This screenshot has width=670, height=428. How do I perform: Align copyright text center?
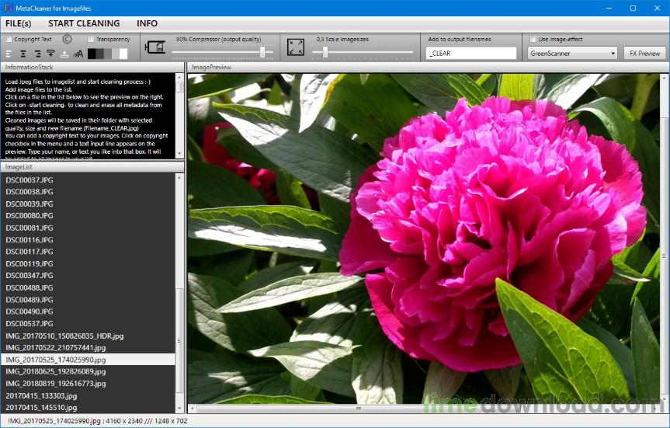(x=23, y=54)
